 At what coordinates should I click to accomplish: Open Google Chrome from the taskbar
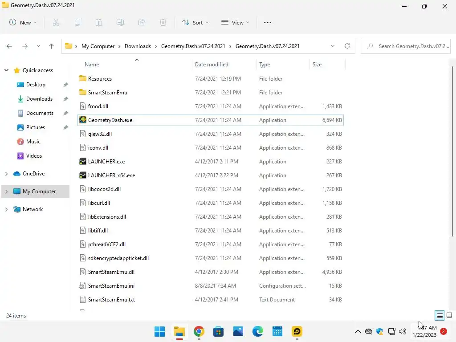[199, 331]
